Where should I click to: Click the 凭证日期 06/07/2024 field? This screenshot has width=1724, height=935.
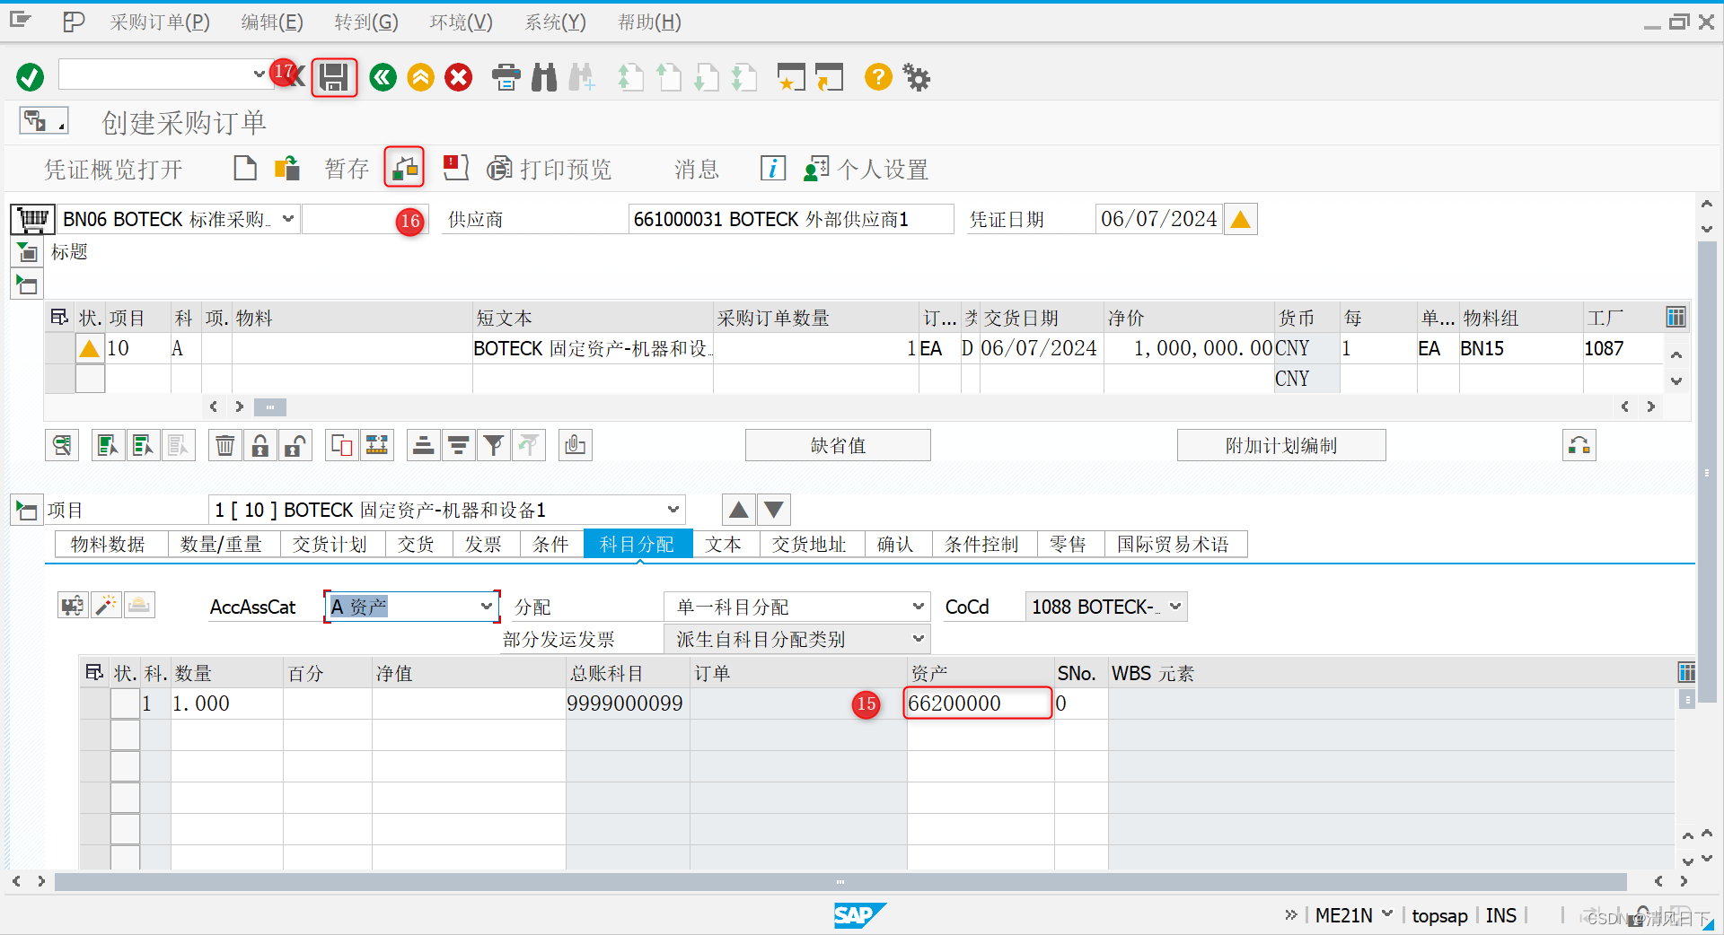tap(1158, 219)
